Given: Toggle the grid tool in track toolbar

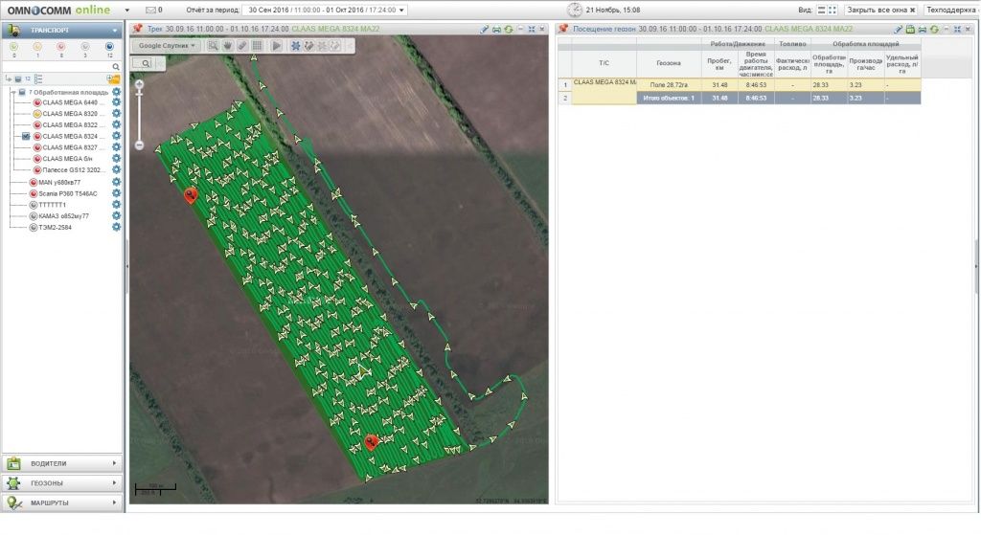Looking at the screenshot, I should tap(257, 46).
